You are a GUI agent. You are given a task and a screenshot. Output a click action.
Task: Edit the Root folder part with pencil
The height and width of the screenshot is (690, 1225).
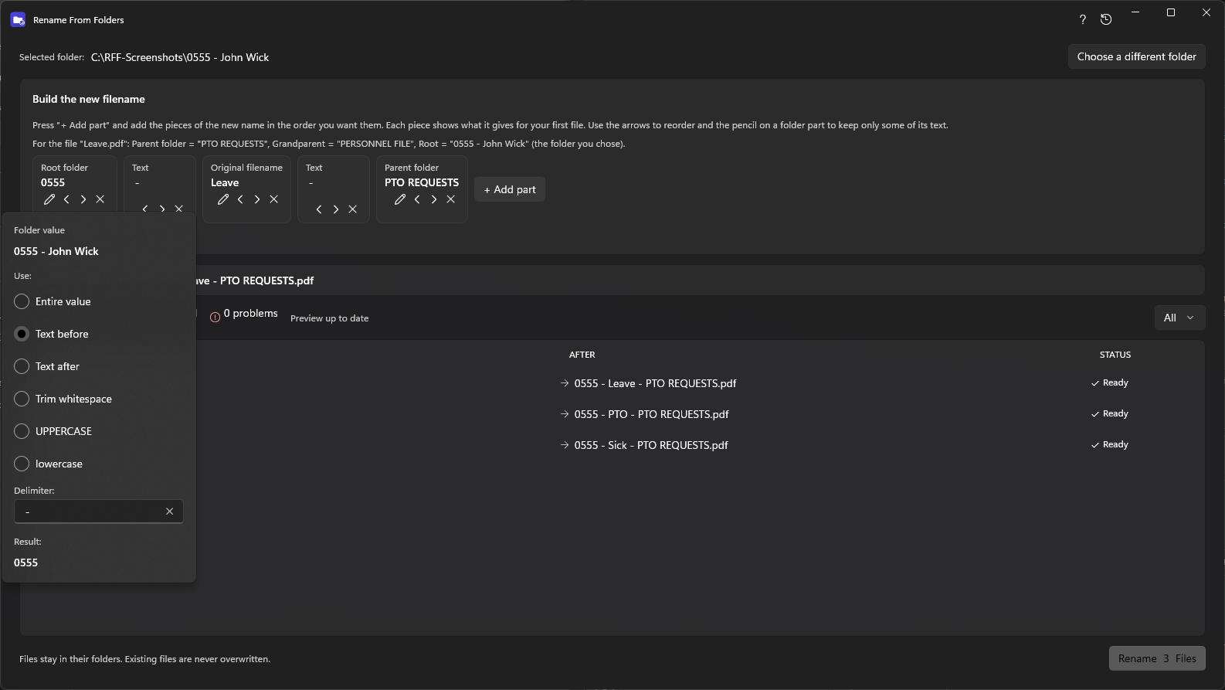pyautogui.click(x=49, y=199)
